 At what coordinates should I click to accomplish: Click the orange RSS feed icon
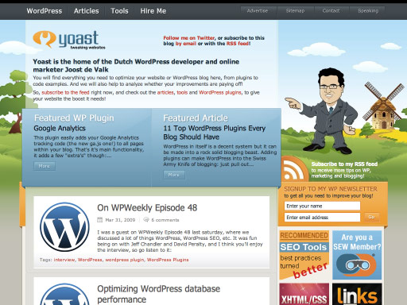click(x=294, y=169)
